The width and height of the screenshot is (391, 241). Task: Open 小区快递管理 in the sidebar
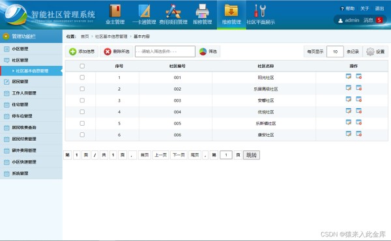pyautogui.click(x=31, y=162)
